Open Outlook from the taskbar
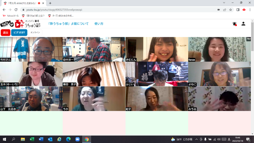 [50, 139]
